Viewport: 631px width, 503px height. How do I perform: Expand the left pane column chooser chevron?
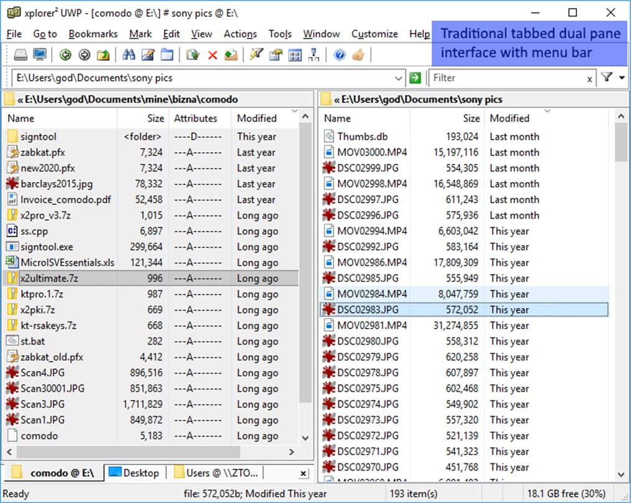click(x=294, y=111)
